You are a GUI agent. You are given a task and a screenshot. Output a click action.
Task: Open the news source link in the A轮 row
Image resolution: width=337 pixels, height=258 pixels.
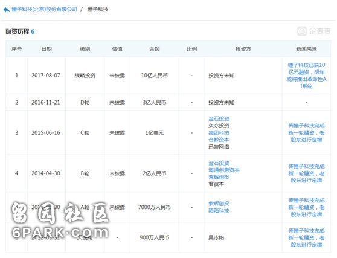306,207
